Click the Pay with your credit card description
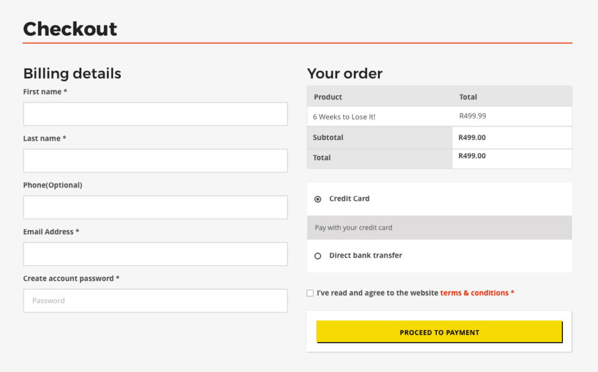Image resolution: width=598 pixels, height=372 pixels. pos(353,228)
